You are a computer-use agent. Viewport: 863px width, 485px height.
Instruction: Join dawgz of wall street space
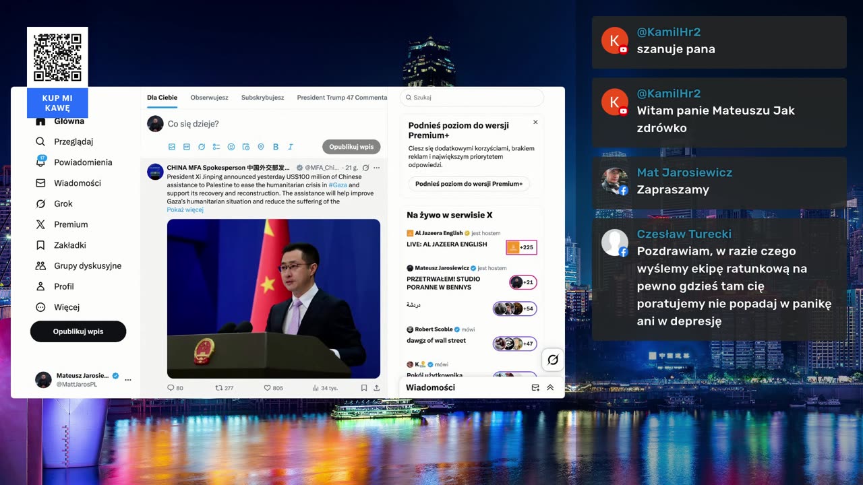[x=436, y=341]
